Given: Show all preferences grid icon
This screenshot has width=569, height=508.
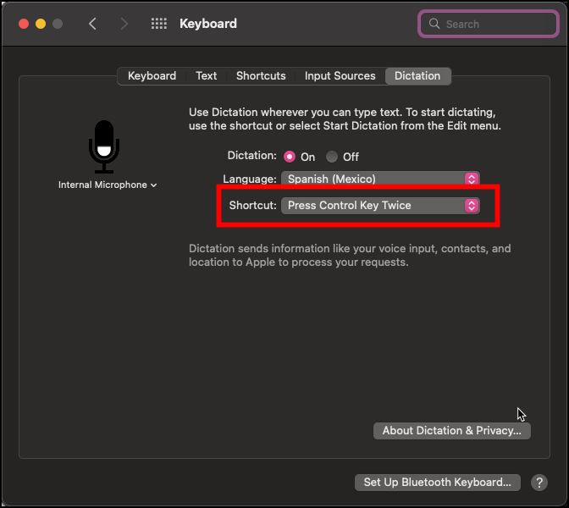Looking at the screenshot, I should (159, 24).
